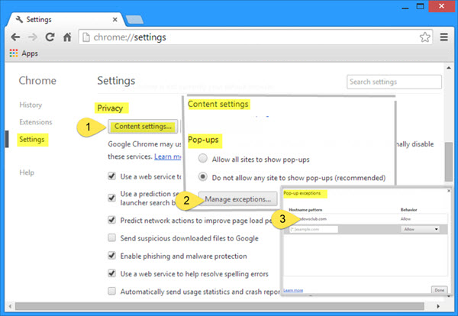Uncheck 'Predict network actions' checkbox
This screenshot has height=316, width=458.
[x=112, y=220]
